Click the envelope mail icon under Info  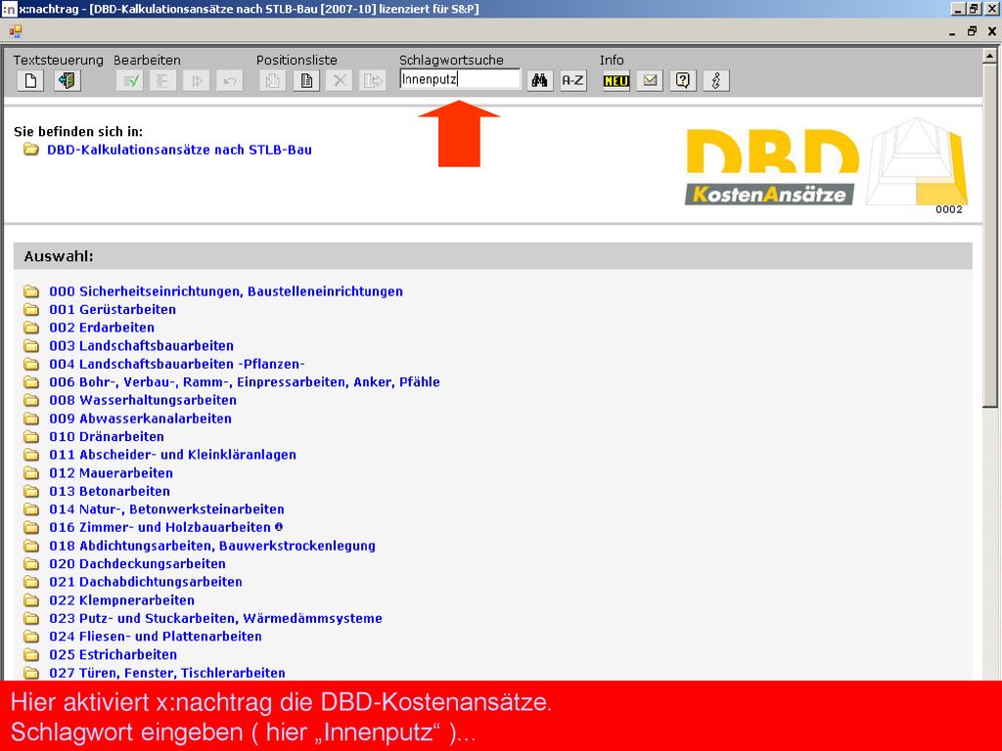click(x=650, y=80)
